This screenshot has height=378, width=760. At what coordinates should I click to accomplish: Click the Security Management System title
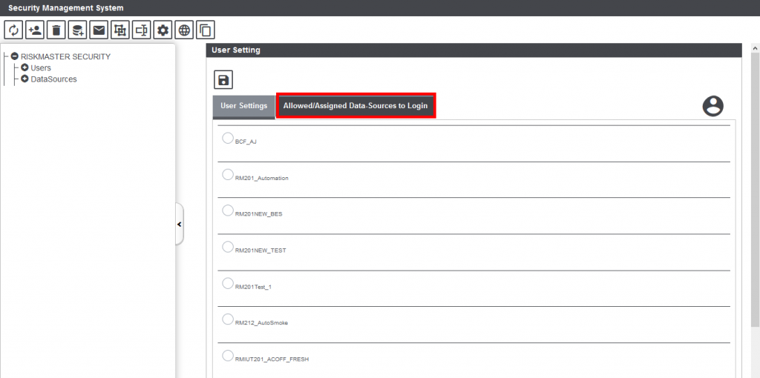click(66, 7)
